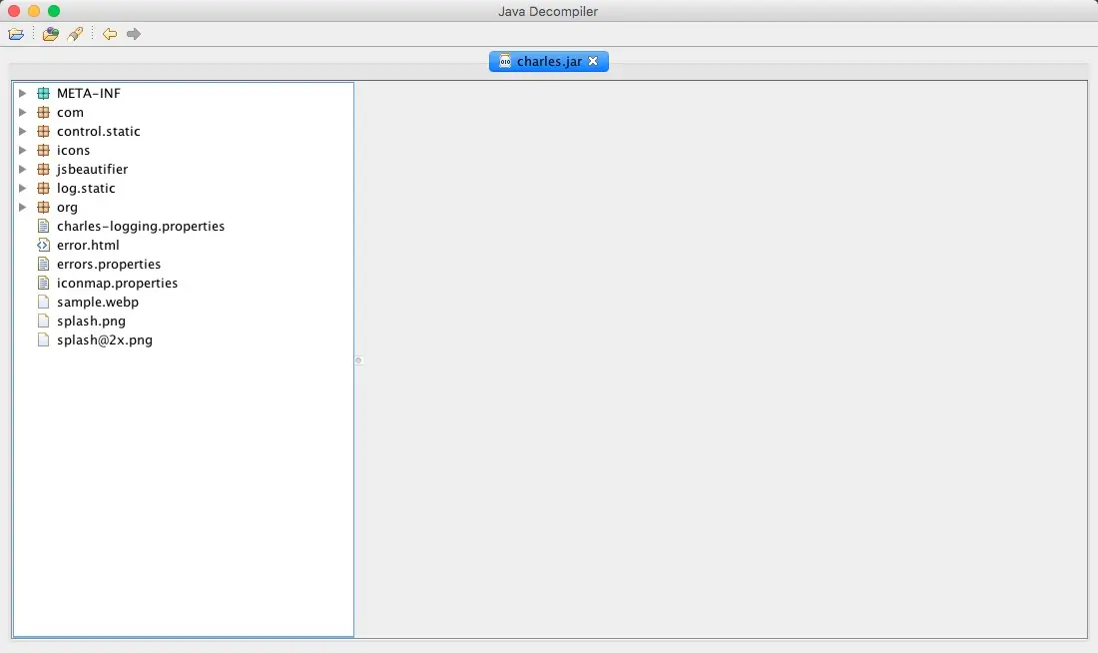Click the jar icon in charles.jar tab

pyautogui.click(x=505, y=62)
